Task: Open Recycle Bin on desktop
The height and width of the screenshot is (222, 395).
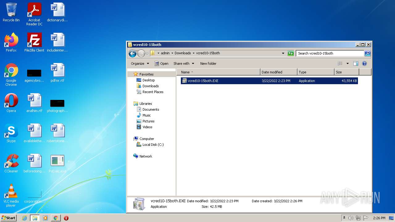Action: pos(11,12)
